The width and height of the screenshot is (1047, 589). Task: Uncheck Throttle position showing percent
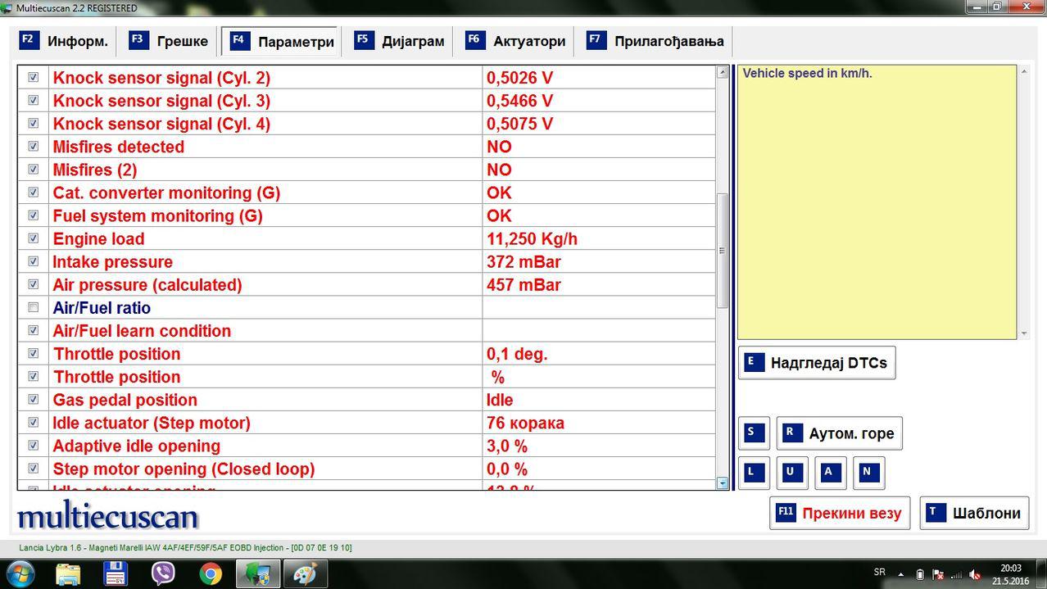34,376
